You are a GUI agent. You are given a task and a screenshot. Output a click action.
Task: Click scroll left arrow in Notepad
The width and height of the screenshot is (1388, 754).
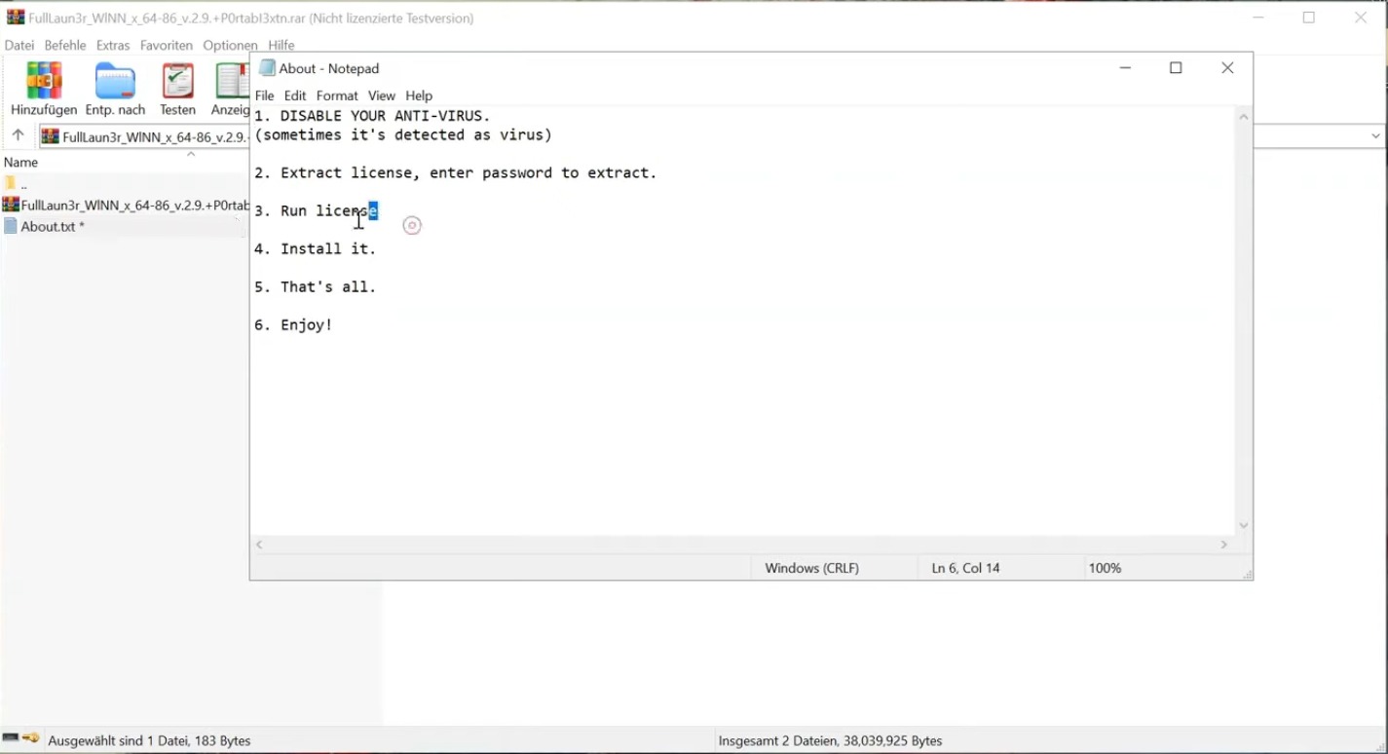coord(259,545)
